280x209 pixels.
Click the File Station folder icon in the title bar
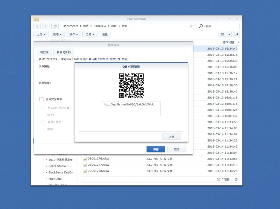pos(36,19)
